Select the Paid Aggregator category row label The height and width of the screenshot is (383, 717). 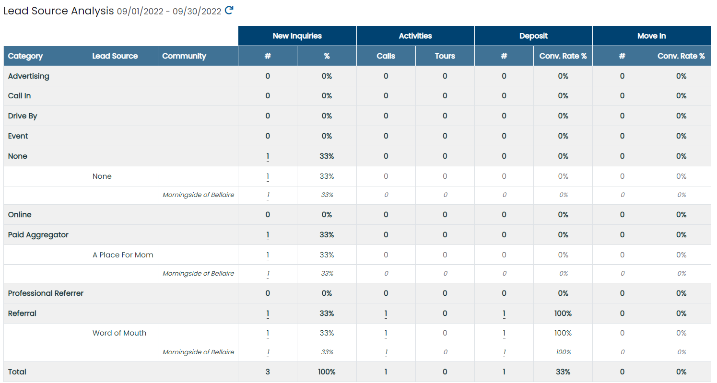click(38, 235)
